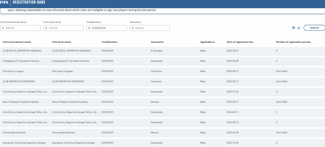Click the Costa Rica association cell
This screenshot has height=147, width=325.
pos(156,71)
